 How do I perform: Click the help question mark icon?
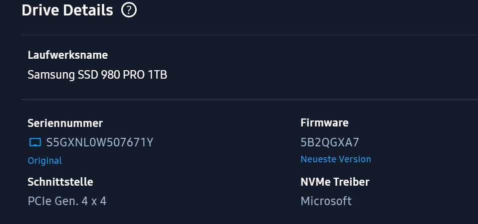pos(129,10)
